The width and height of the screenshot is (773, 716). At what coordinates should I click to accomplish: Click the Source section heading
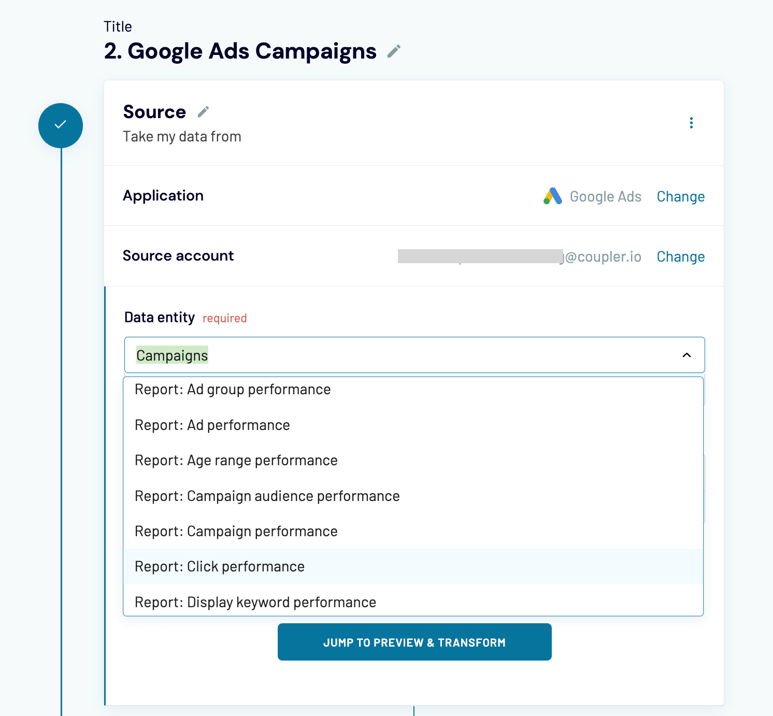tap(154, 111)
